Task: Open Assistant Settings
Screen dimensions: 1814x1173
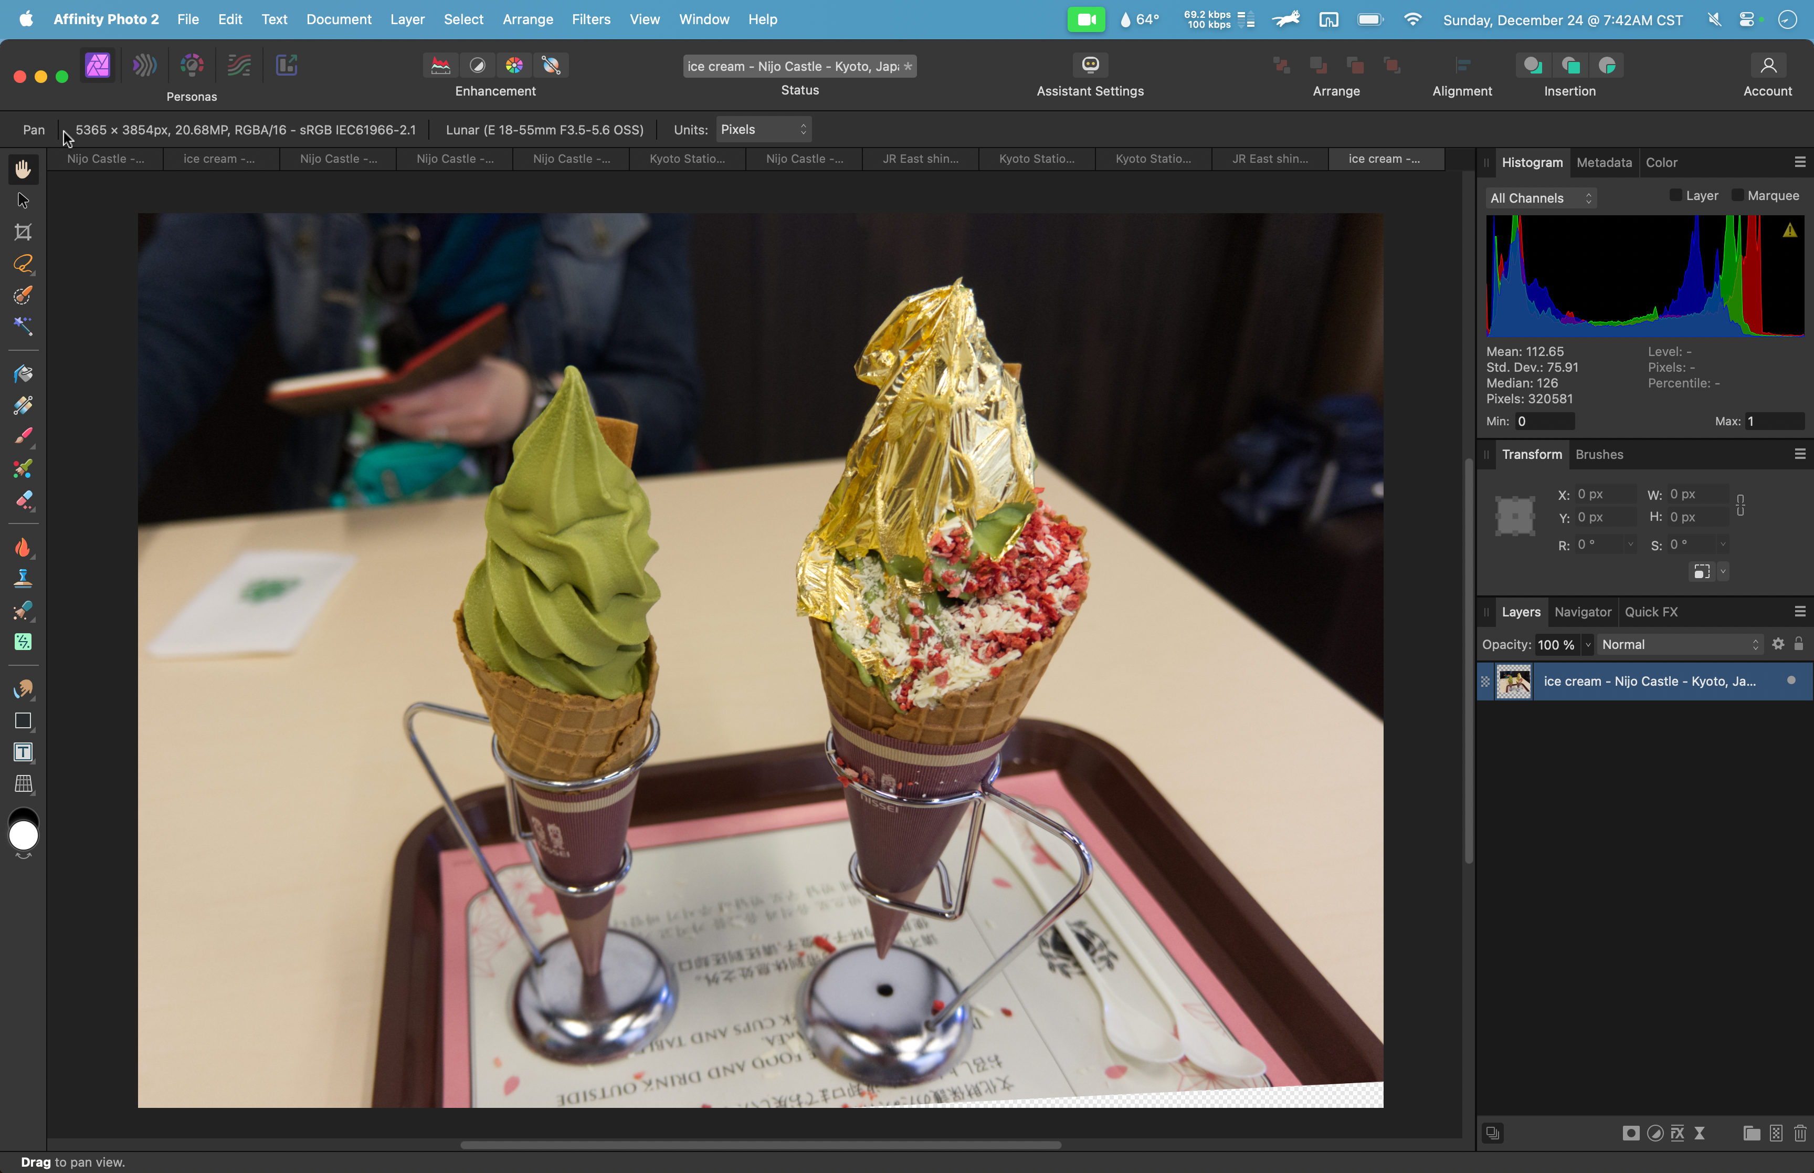Action: click(1090, 65)
